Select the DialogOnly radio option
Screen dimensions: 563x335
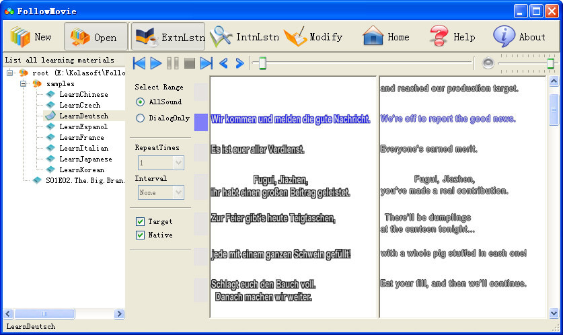(163, 118)
